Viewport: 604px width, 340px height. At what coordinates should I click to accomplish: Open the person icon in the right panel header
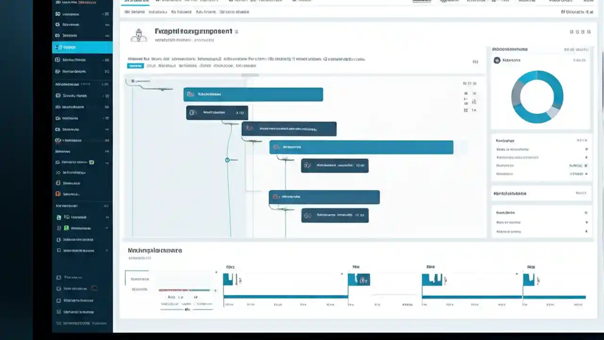point(497,60)
